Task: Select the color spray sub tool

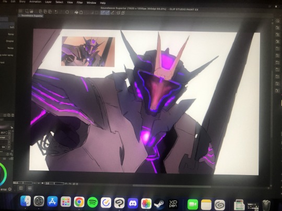Action: (x=7, y=55)
